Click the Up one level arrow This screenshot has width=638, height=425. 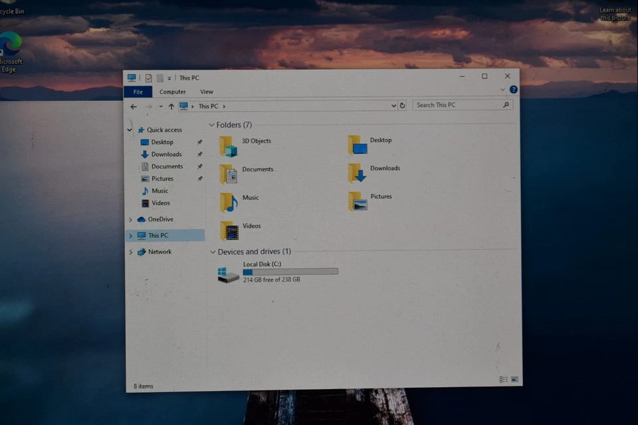pos(171,106)
